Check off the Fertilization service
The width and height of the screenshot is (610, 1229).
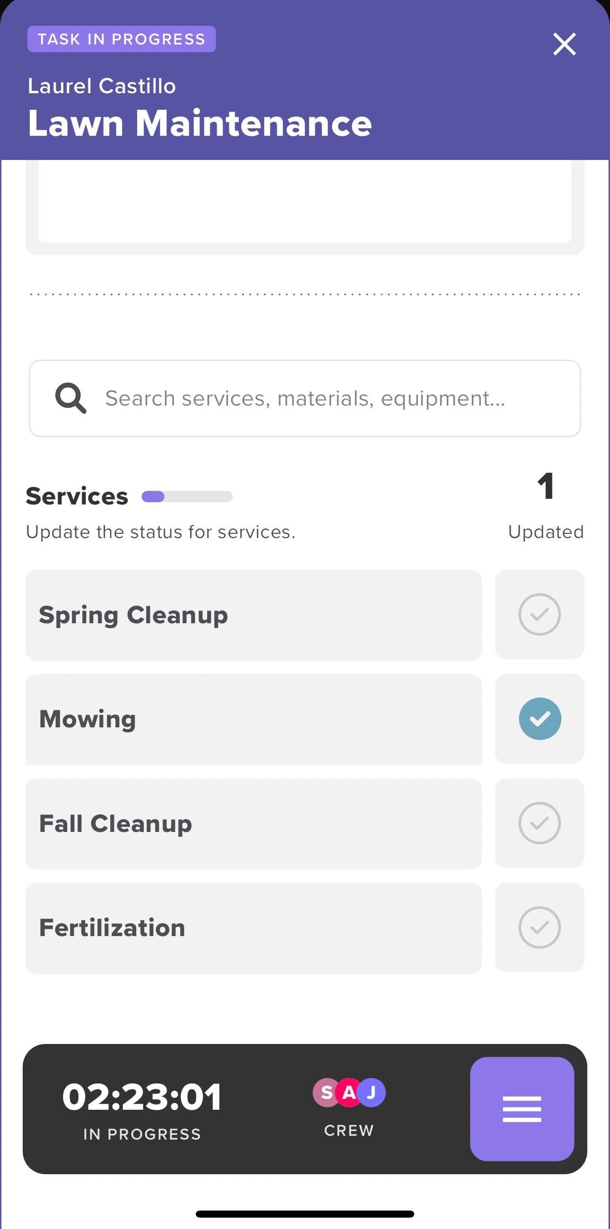point(540,927)
